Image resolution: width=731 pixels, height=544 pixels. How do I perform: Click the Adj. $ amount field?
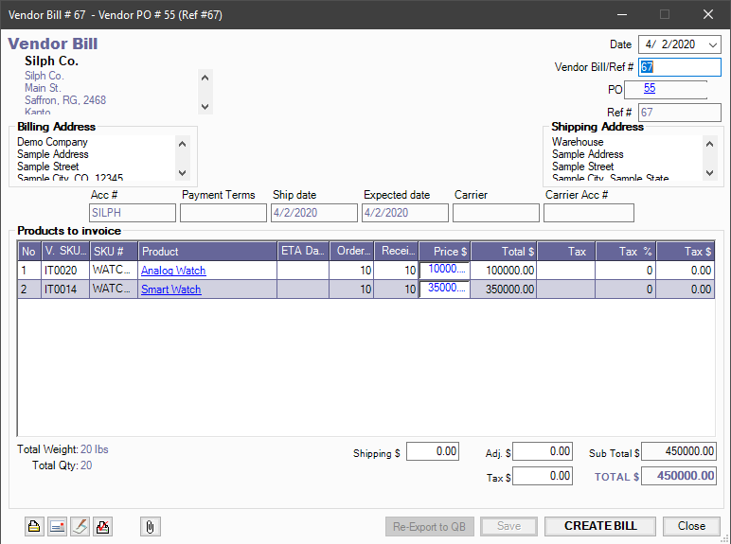pos(542,452)
